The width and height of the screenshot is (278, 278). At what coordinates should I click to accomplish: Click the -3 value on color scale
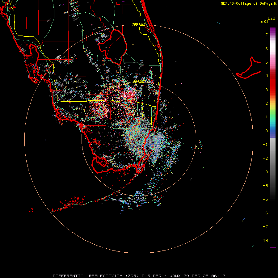265,172
